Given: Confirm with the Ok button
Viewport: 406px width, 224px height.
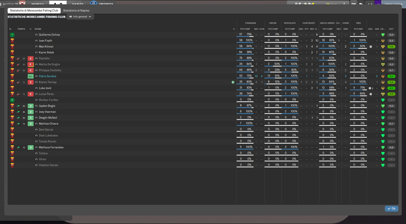Looking at the screenshot, I should click(x=391, y=209).
